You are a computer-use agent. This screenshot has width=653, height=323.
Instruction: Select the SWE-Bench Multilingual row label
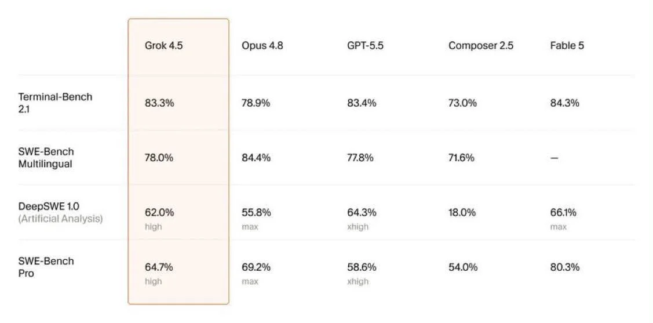coord(46,158)
